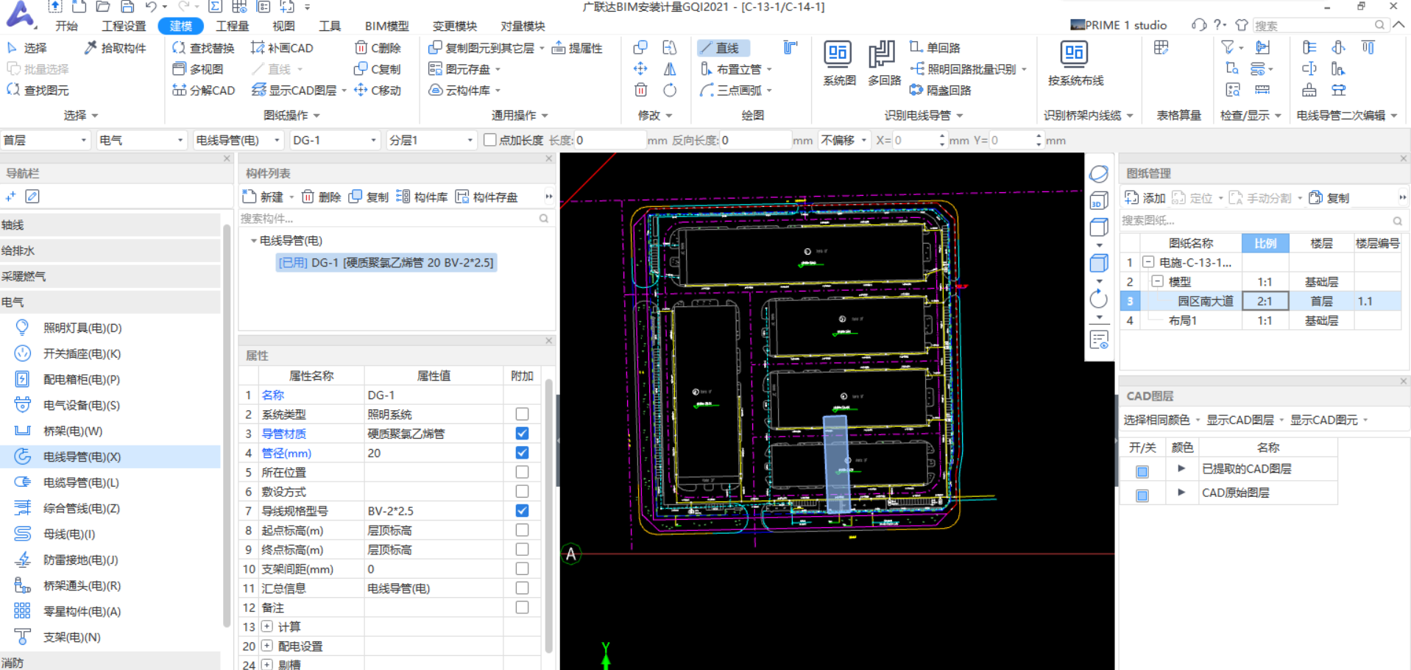Toggle CAD原始图层 visibility switch
Viewport: 1411px width, 670px height.
coord(1142,496)
